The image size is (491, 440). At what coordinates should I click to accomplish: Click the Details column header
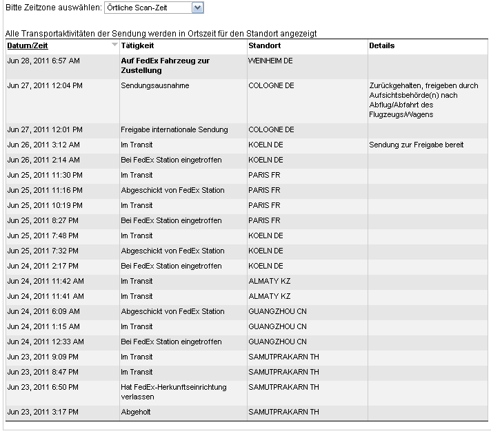(x=381, y=45)
